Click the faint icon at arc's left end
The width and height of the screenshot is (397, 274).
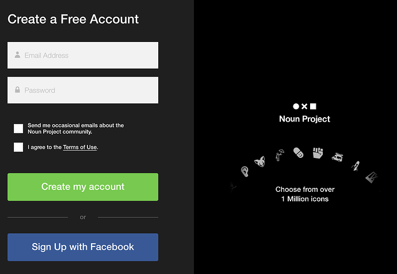point(232,186)
